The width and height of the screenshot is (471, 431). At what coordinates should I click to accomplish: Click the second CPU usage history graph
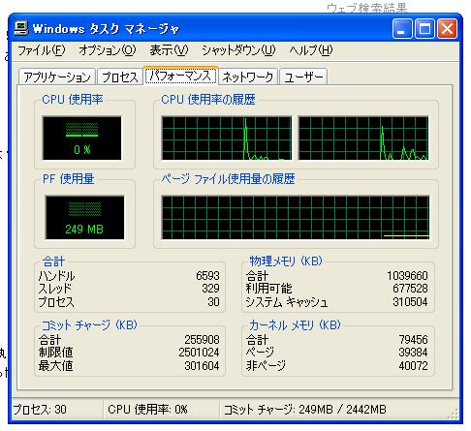point(363,139)
